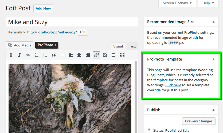
Task: Toggle the toolbar (kitchen sink) icon
Action: point(122,55)
